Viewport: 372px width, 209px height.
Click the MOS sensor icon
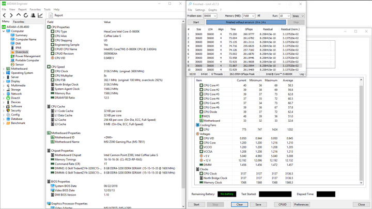coord(201,116)
